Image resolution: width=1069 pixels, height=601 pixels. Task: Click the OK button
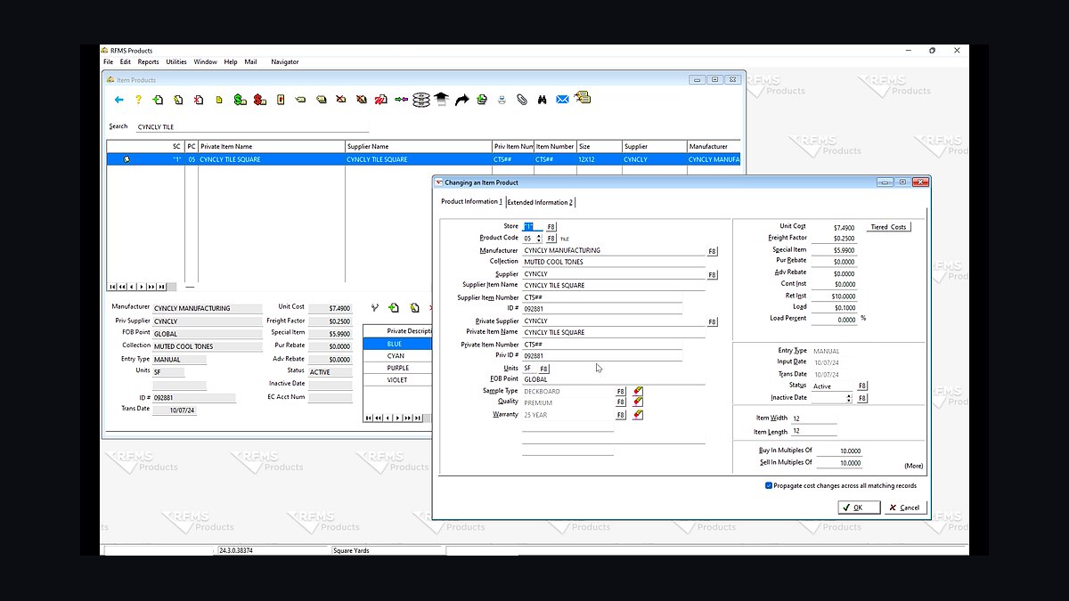(x=859, y=508)
